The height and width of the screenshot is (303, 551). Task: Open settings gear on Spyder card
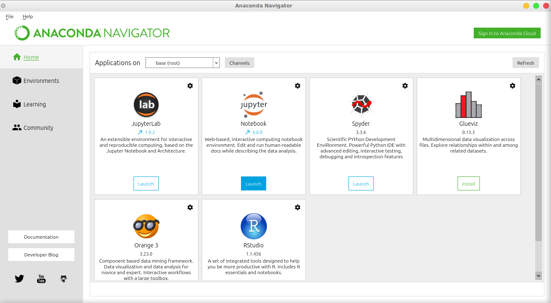pos(405,86)
